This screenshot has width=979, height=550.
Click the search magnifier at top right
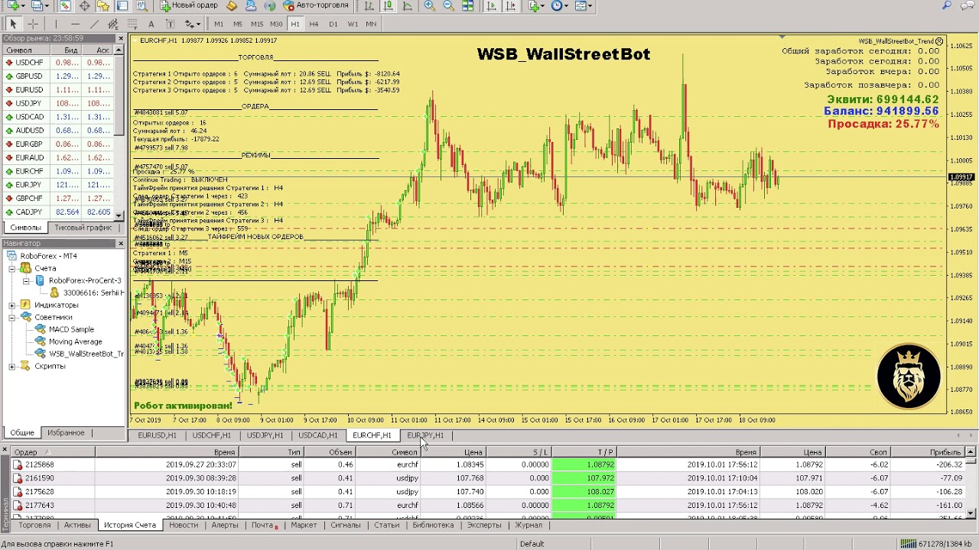click(x=947, y=5)
